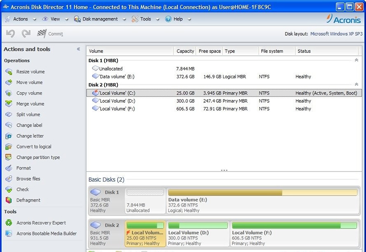The height and width of the screenshot is (252, 366).
Task: Sort by the Free space column header
Action: [x=210, y=51]
